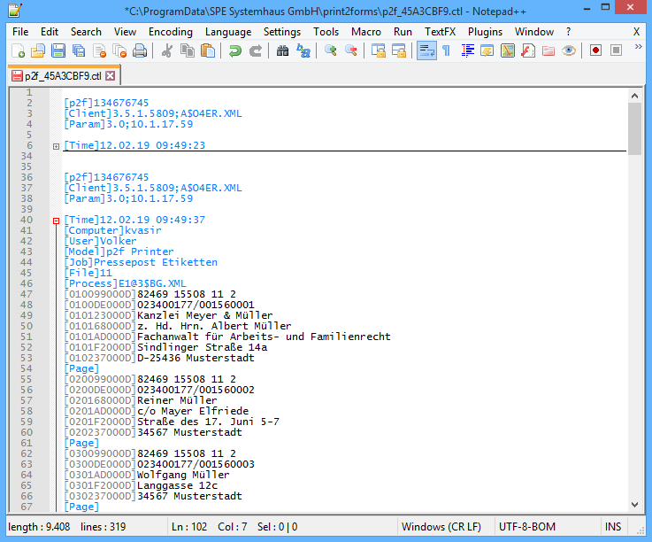Toggle INS insert mode in status bar
Image resolution: width=652 pixels, height=542 pixels.
point(612,527)
